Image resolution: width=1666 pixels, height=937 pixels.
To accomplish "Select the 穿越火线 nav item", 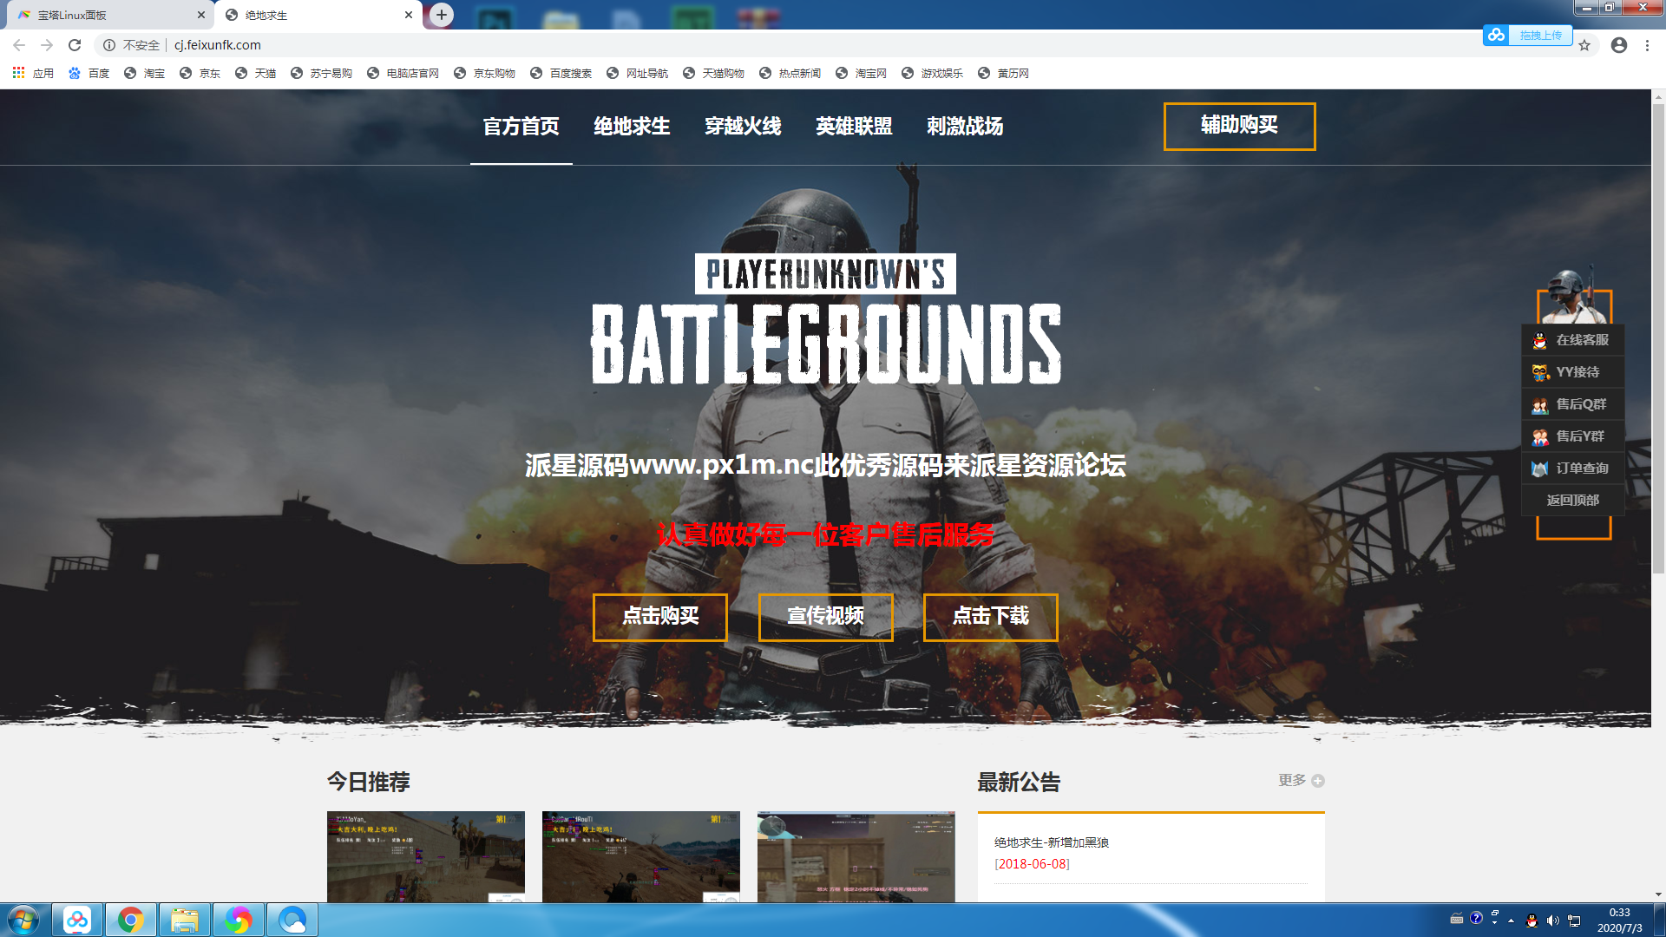I will (743, 127).
